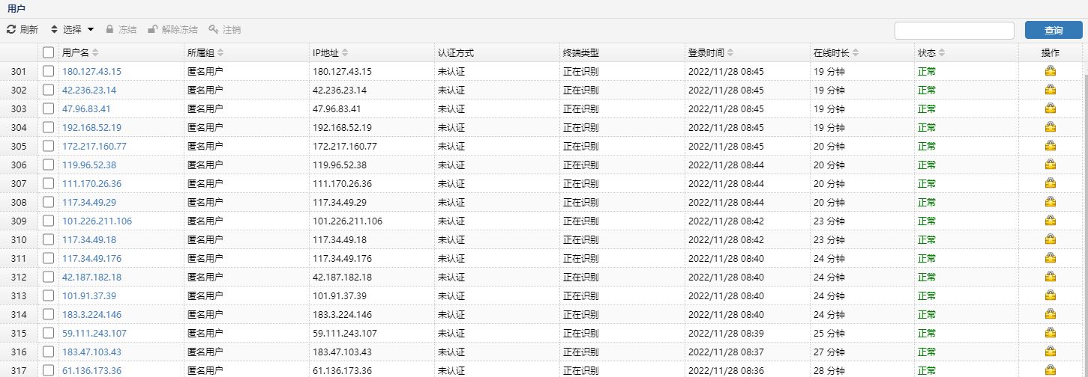Click the 冻结 freeze lock button
This screenshot has width=1088, height=377.
121,30
